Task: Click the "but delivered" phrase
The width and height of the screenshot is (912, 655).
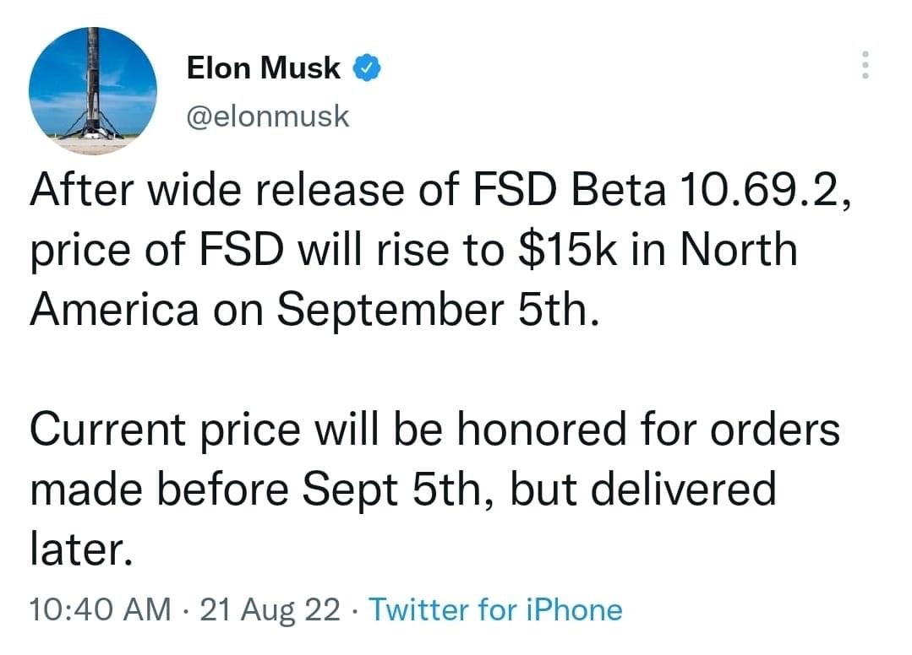Action: click(x=643, y=489)
